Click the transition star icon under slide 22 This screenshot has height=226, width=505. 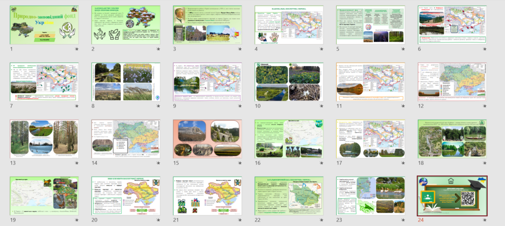point(321,220)
